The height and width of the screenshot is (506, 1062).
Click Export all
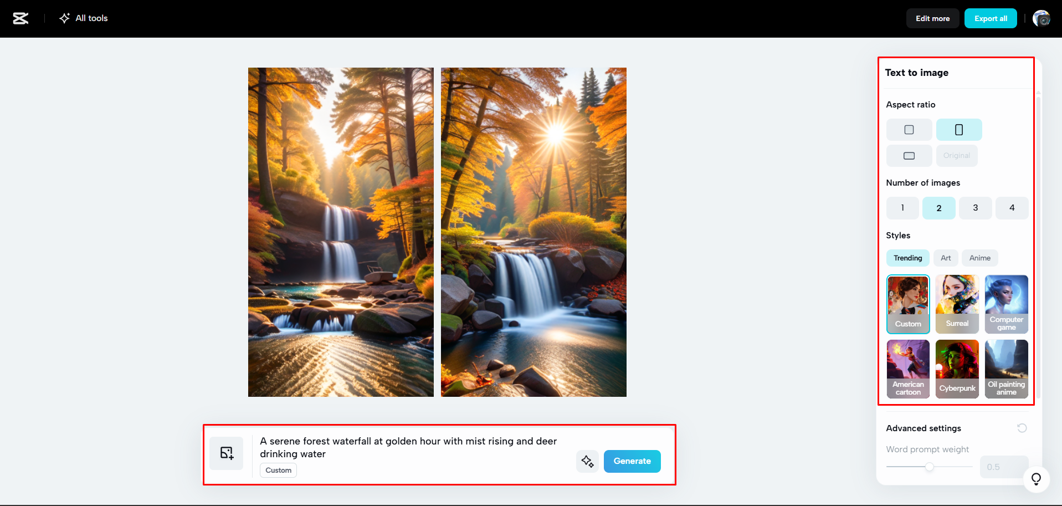(991, 18)
